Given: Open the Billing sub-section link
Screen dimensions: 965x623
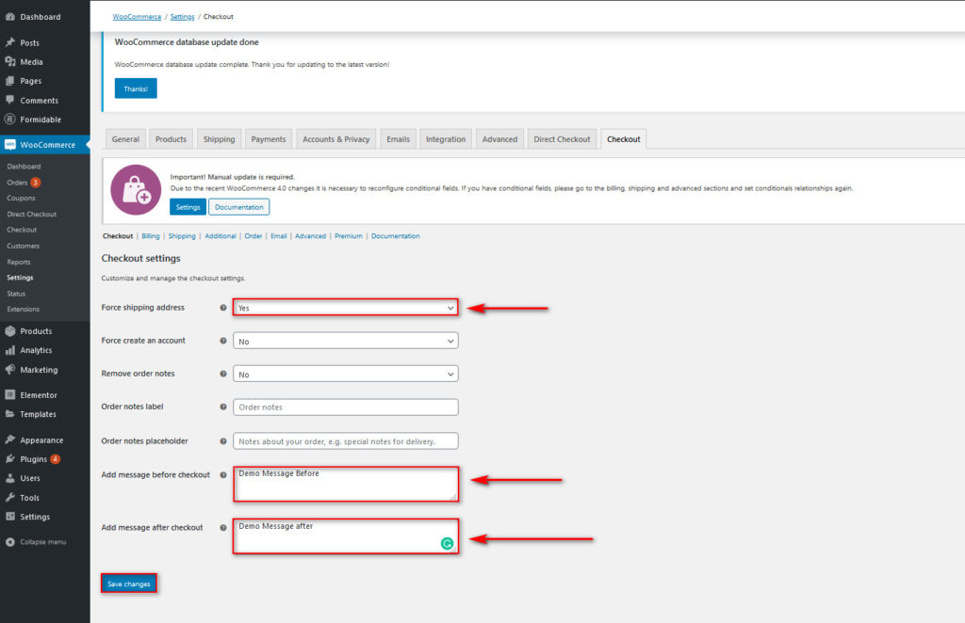Looking at the screenshot, I should 151,236.
